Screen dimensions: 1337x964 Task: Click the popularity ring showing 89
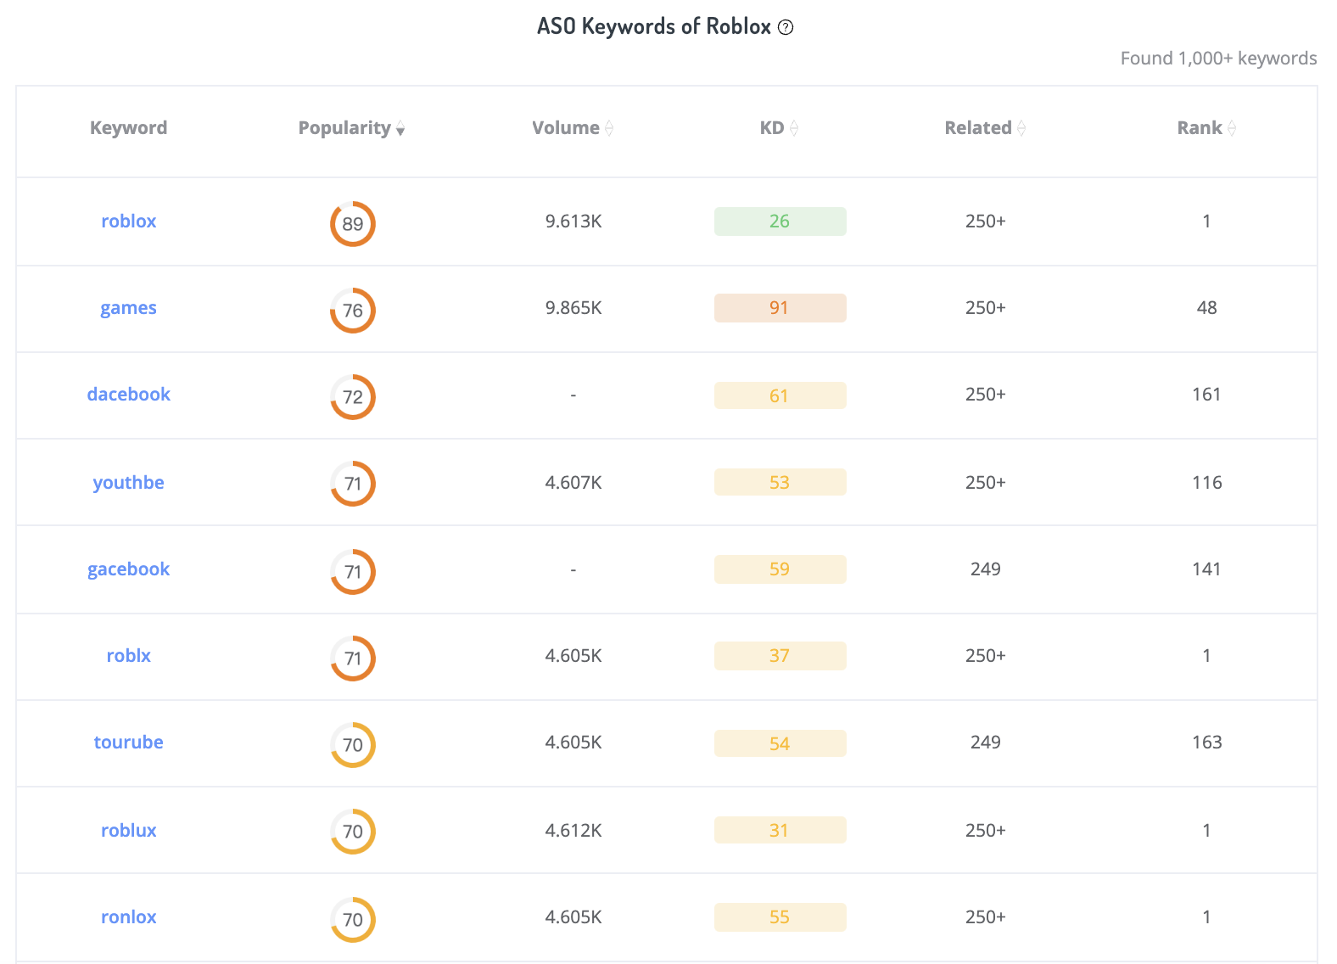tap(353, 224)
